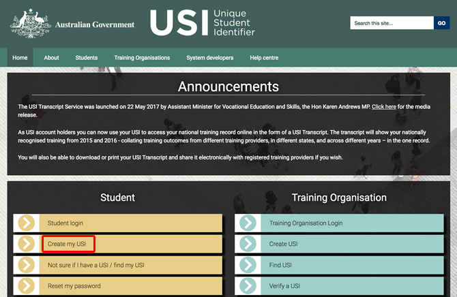This screenshot has height=297, width=457.
Task: Click the arrow icon beside Create my USI
Action: click(27, 244)
